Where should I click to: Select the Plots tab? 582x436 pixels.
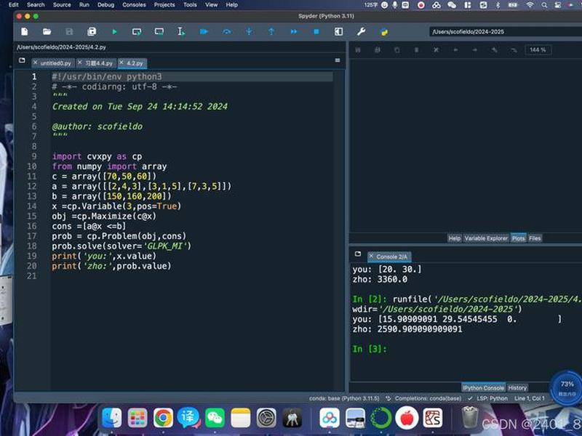coord(518,238)
